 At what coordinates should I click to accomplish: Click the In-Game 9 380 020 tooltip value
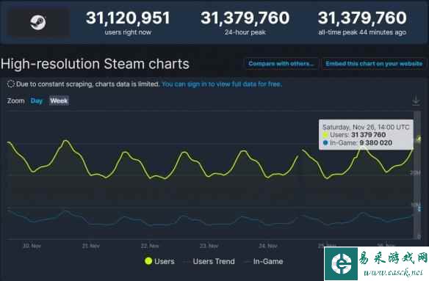375,142
